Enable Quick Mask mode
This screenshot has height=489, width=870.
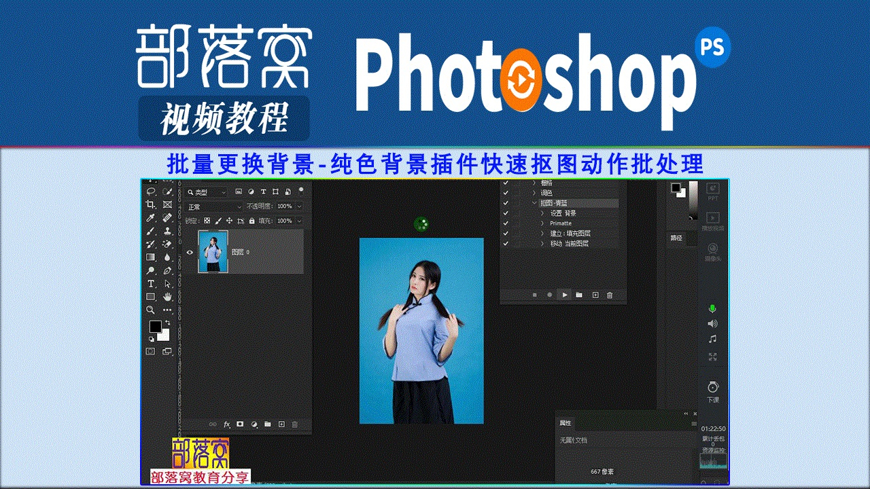[150, 351]
